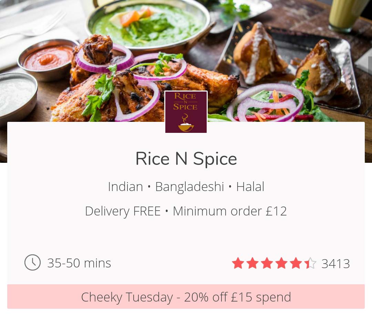
Task: Select the Halal cuisine tag
Action: [250, 187]
